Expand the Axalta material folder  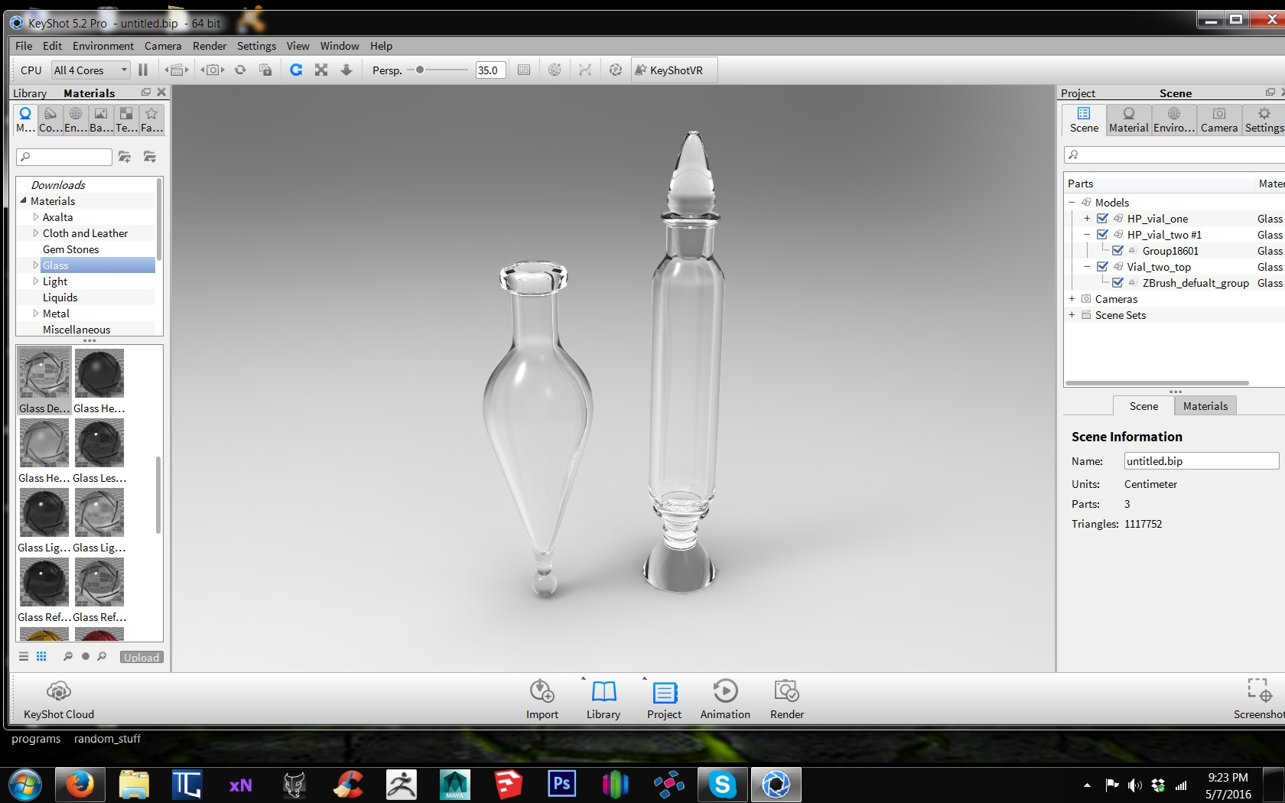pyautogui.click(x=35, y=217)
